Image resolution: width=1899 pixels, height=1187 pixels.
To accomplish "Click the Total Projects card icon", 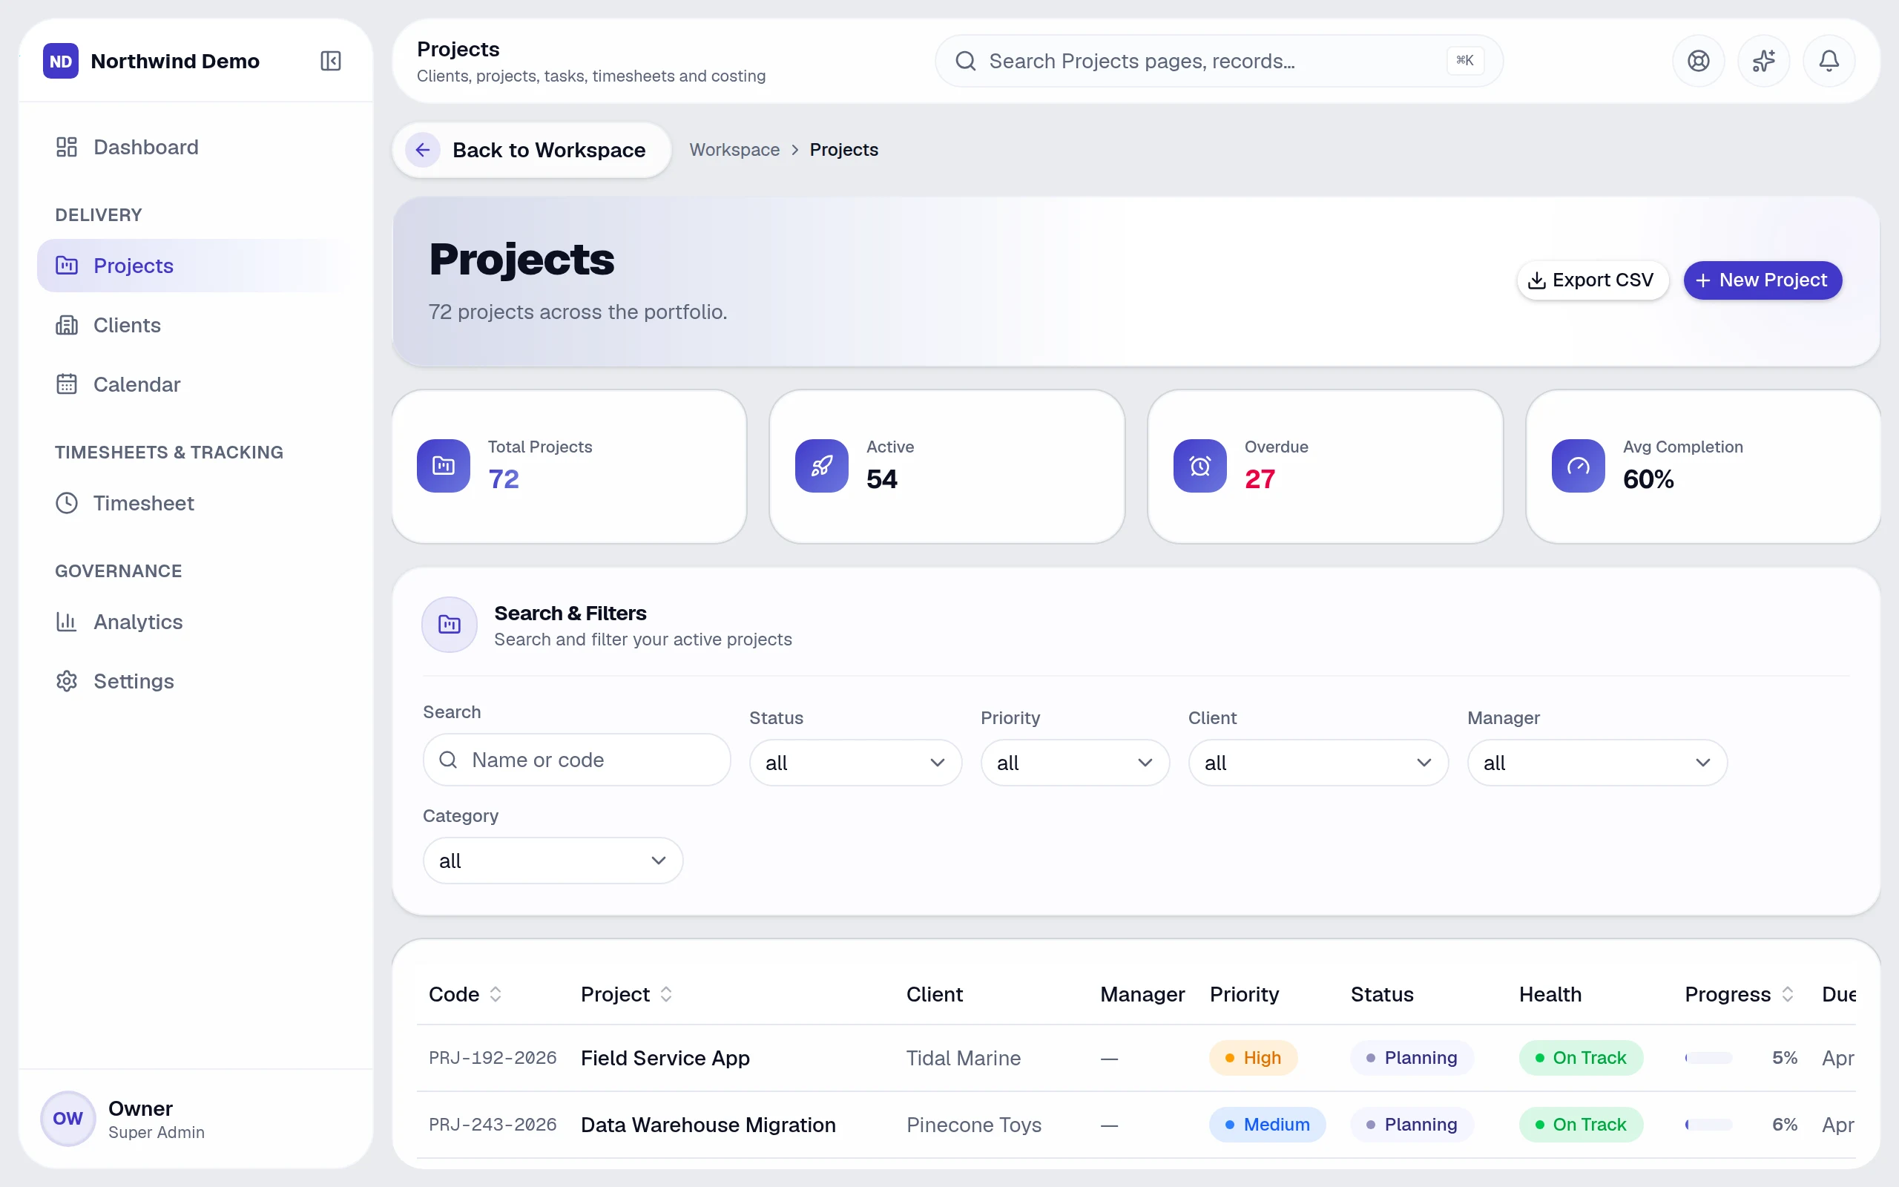I will (x=444, y=466).
